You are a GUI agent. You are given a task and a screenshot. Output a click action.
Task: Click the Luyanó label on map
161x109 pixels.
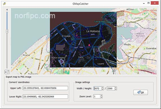101,64
